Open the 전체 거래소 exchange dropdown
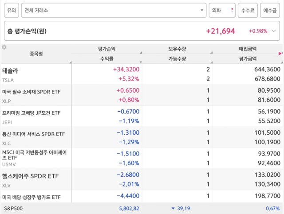284x214 pixels. click(114, 10)
